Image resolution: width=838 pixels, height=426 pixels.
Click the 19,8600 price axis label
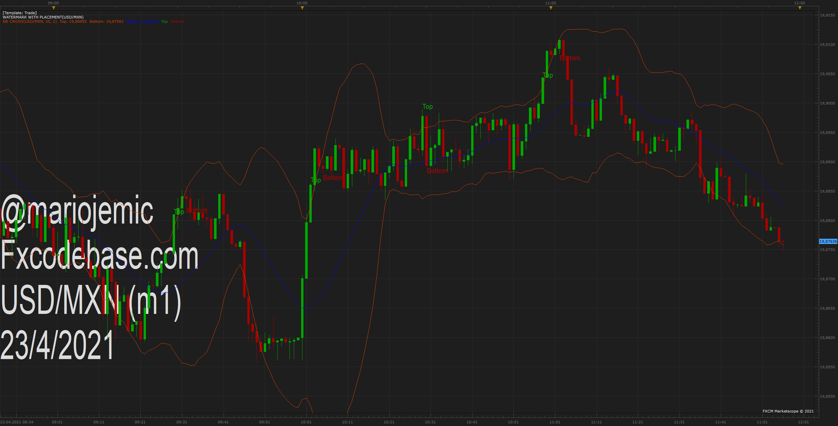click(x=827, y=338)
